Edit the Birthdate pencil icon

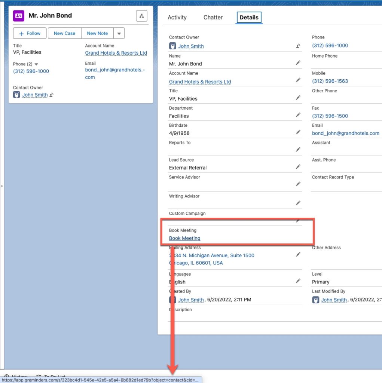(298, 132)
